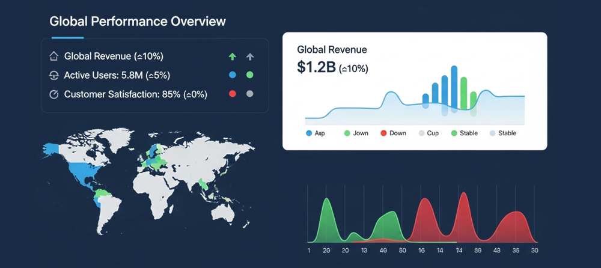The width and height of the screenshot is (601, 268).
Task: Click the Global Performance Overview heading
Action: pyautogui.click(x=138, y=22)
